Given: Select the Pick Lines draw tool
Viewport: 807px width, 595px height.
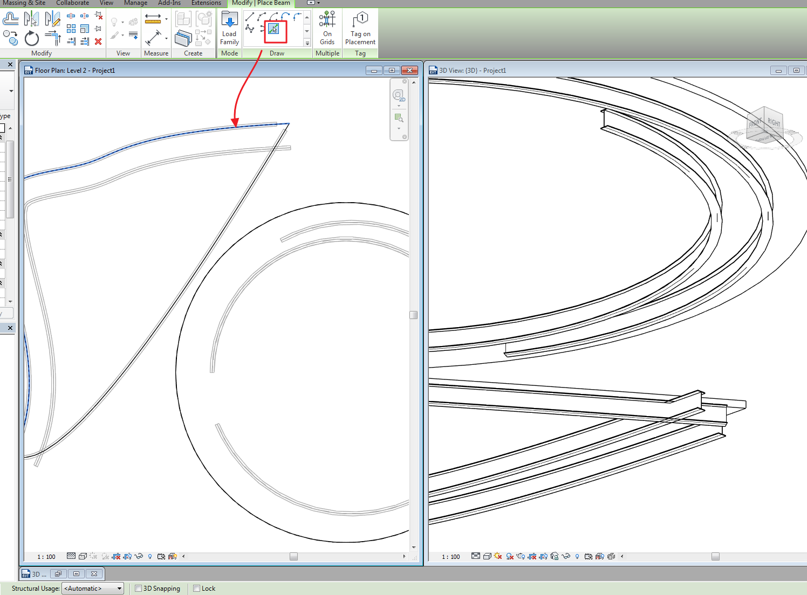Looking at the screenshot, I should (x=274, y=28).
